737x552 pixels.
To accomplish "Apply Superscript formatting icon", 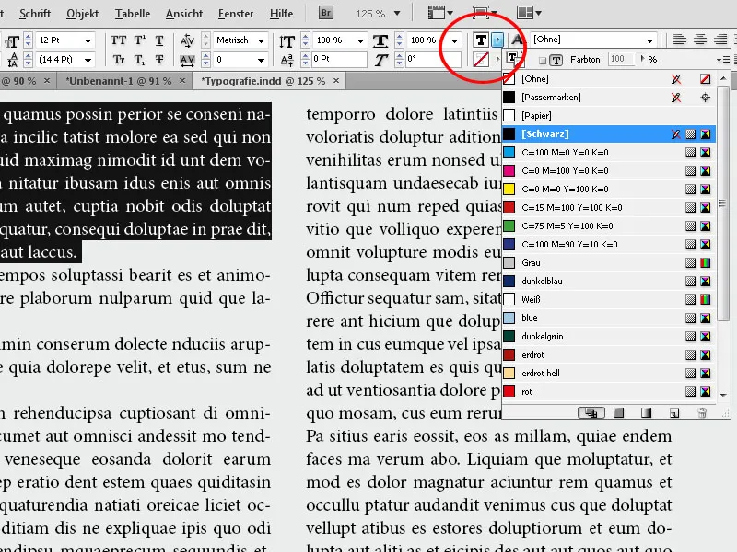I will (140, 40).
